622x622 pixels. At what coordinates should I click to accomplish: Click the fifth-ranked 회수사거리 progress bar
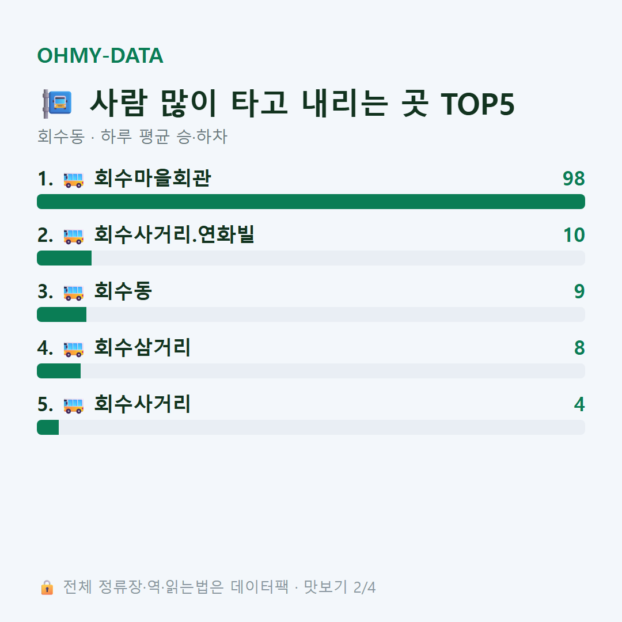pyautogui.click(x=311, y=427)
